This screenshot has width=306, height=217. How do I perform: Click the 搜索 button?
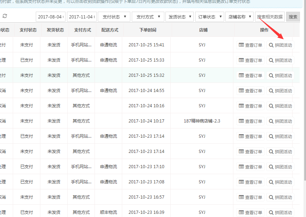click(293, 17)
